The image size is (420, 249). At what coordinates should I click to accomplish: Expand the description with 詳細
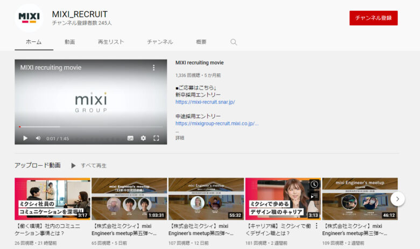pos(180,138)
